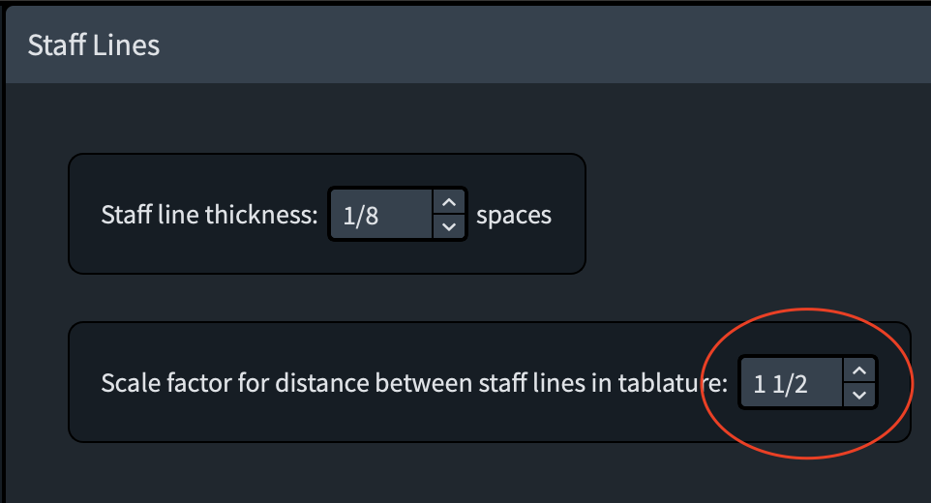
Task: Click the "Staff line thickness:" label
Action: pos(209,215)
